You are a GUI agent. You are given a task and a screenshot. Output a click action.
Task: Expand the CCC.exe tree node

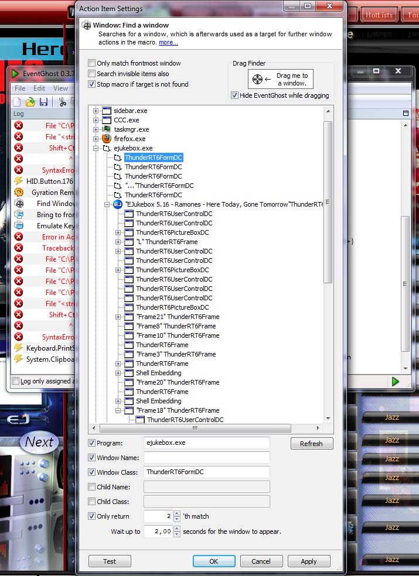tap(96, 120)
